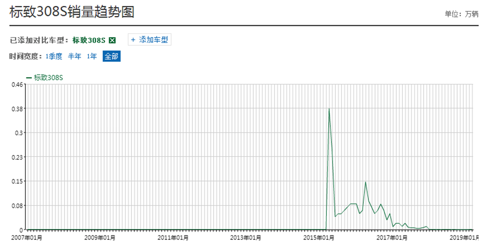Click the 单位：万辆 unit label
The width and height of the screenshot is (491, 252).
coord(461,14)
